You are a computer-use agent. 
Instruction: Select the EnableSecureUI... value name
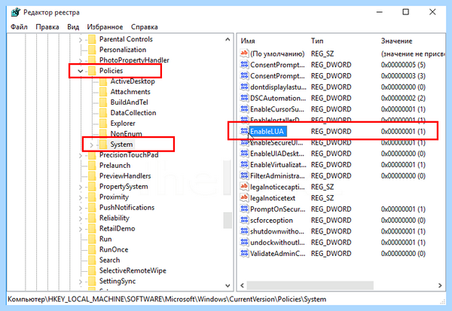tap(276, 142)
